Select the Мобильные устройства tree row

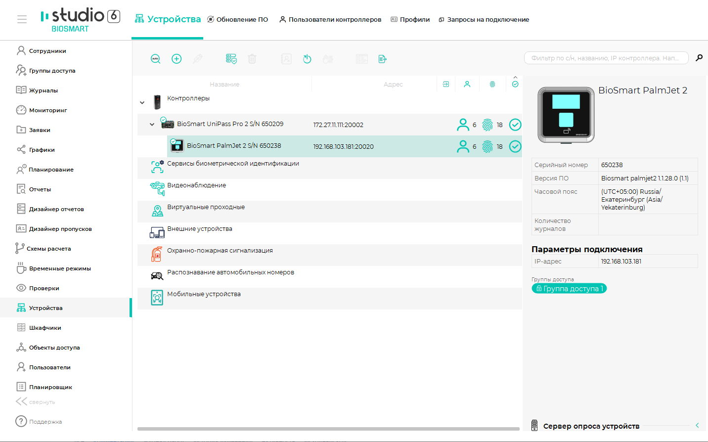pos(330,299)
